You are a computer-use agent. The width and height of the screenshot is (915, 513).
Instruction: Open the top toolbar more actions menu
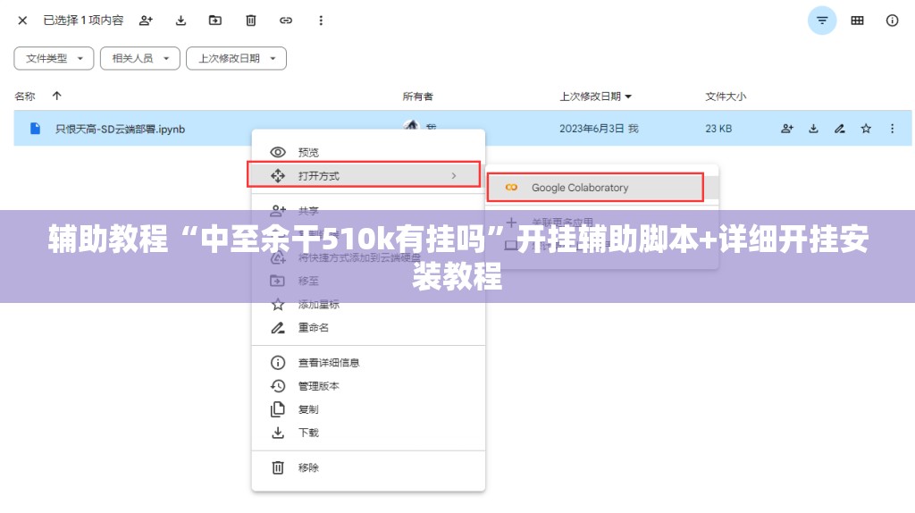pos(321,21)
